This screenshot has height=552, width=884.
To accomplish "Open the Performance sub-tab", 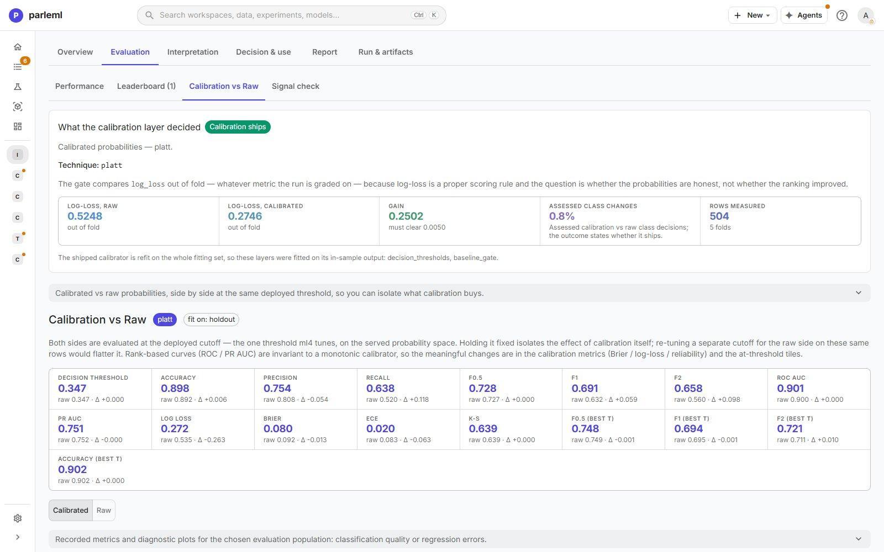I will coord(80,86).
